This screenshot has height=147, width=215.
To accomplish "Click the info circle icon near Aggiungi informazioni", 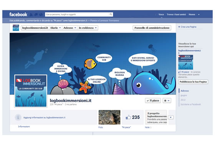I will click(x=18, y=117).
